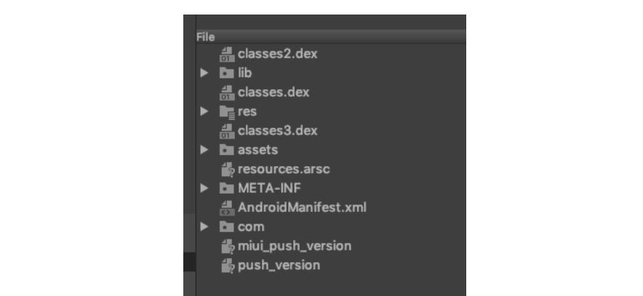Click the File column header
This screenshot has height=296, width=643.
pyautogui.click(x=206, y=36)
